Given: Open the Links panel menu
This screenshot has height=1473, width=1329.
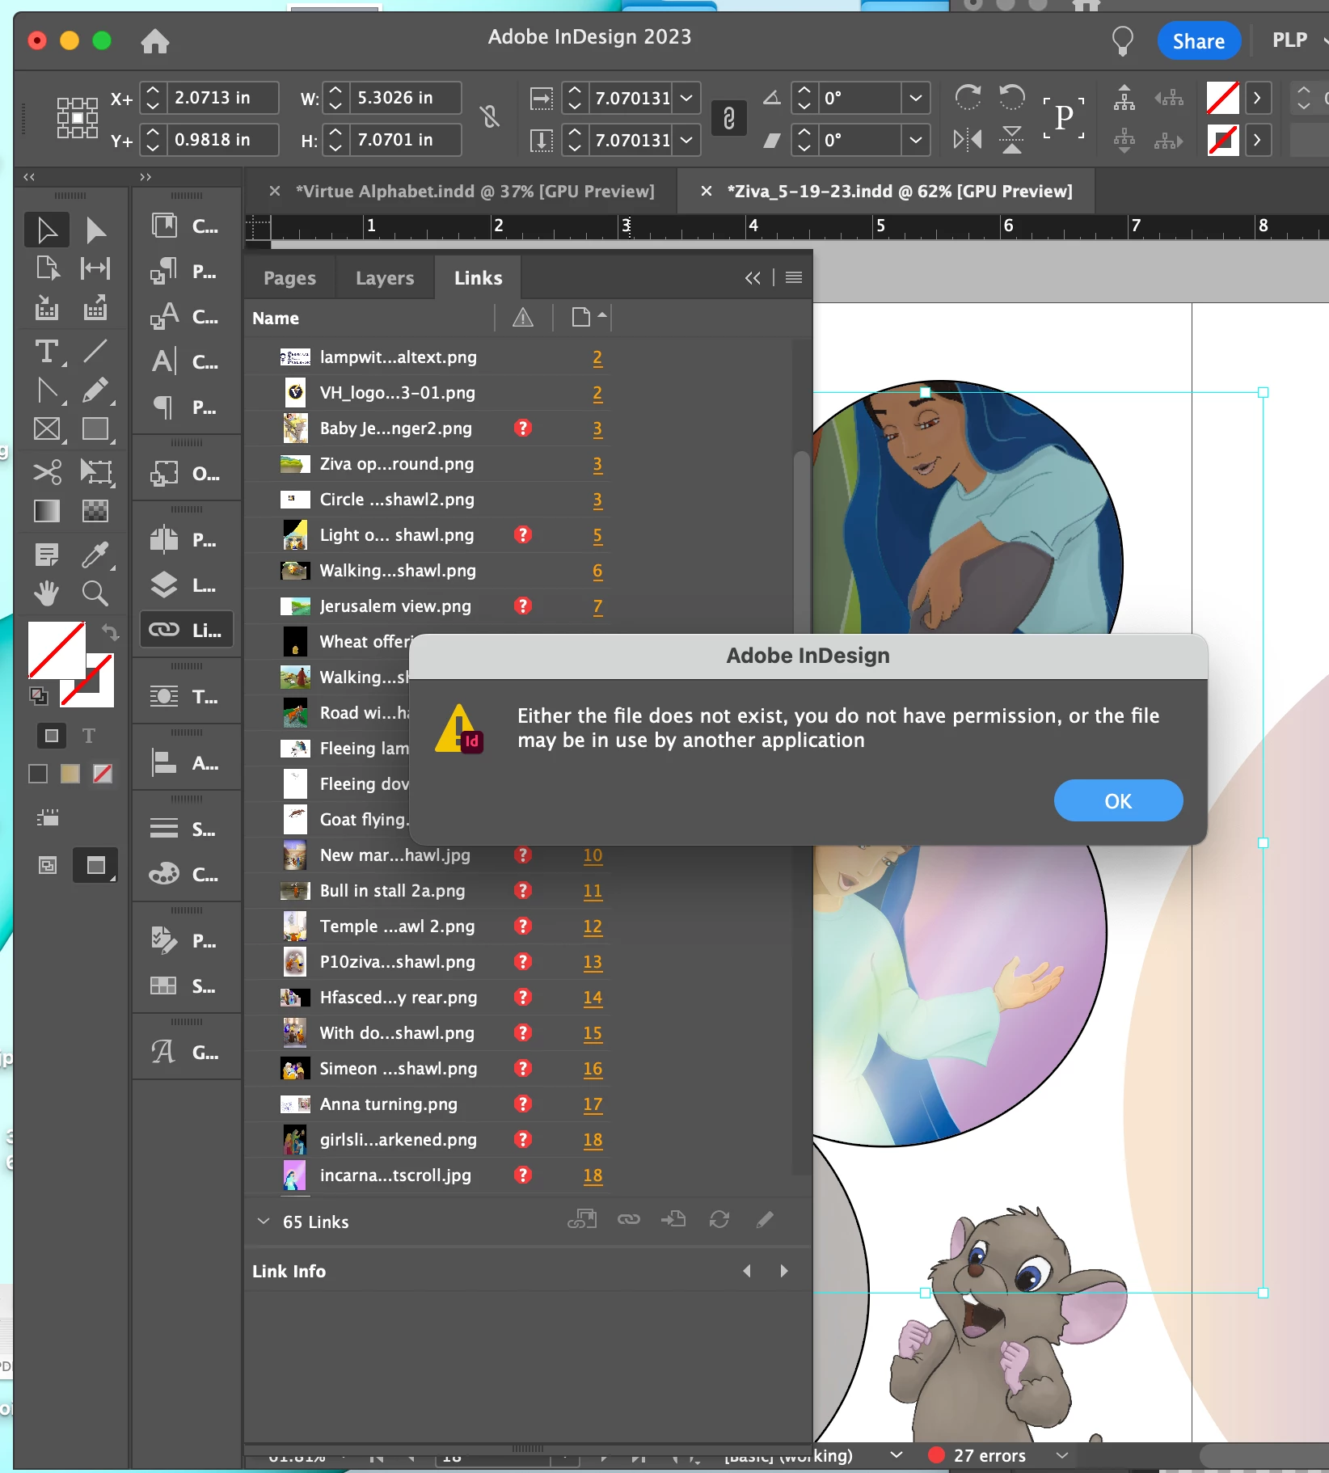Looking at the screenshot, I should [794, 277].
